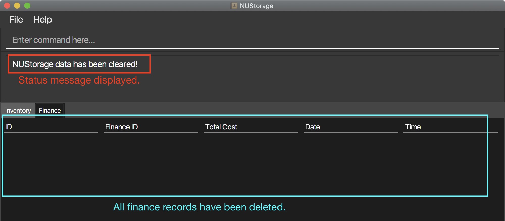Click the Finance ID column header
This screenshot has width=505, height=221.
click(151, 127)
